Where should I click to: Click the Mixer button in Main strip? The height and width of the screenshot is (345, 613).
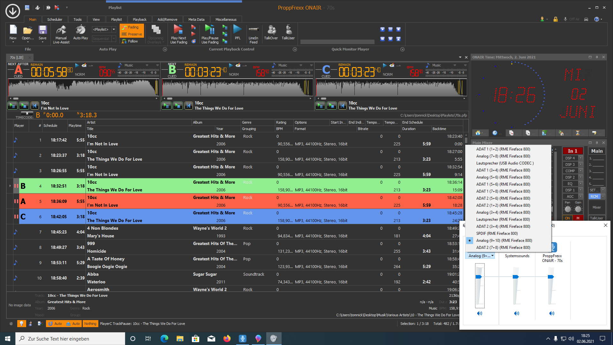597,207
